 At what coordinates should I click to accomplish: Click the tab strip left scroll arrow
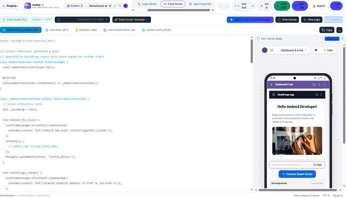133,10
